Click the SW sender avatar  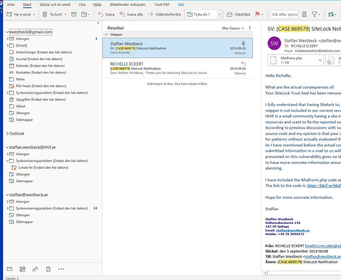274,43
